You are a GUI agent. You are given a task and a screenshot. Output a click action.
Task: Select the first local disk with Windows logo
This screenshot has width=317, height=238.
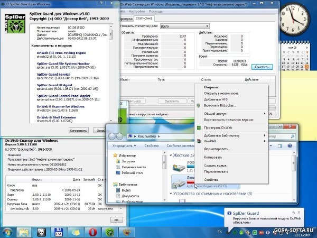coord(179,167)
